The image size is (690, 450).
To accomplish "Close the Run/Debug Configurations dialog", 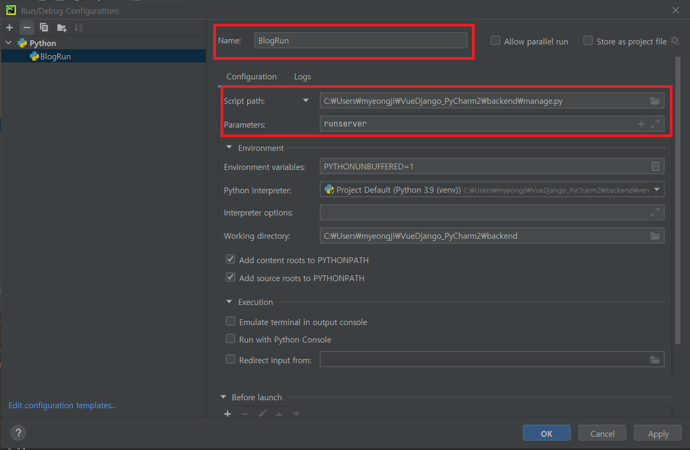I will point(676,10).
